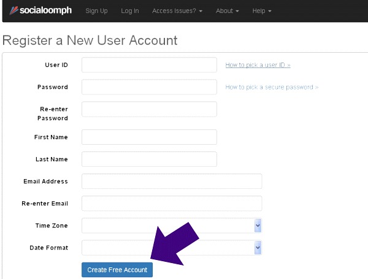Select the Password input box
Image resolution: width=368 pixels, height=279 pixels.
(149, 87)
